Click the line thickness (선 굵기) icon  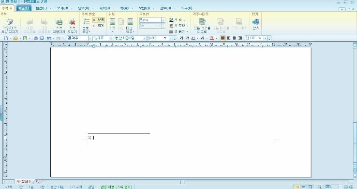[171, 31]
